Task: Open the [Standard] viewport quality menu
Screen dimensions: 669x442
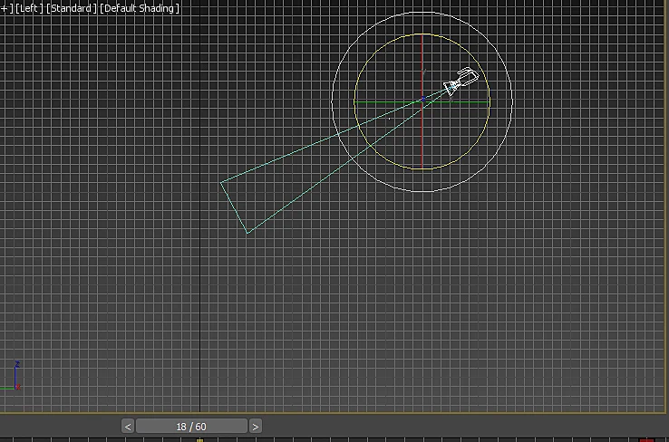Action: coord(72,8)
